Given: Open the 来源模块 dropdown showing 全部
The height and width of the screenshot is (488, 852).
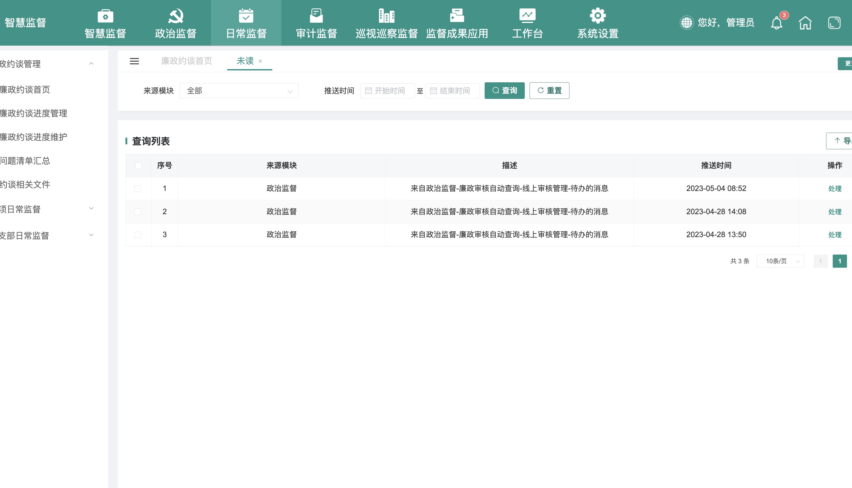Looking at the screenshot, I should pos(238,90).
